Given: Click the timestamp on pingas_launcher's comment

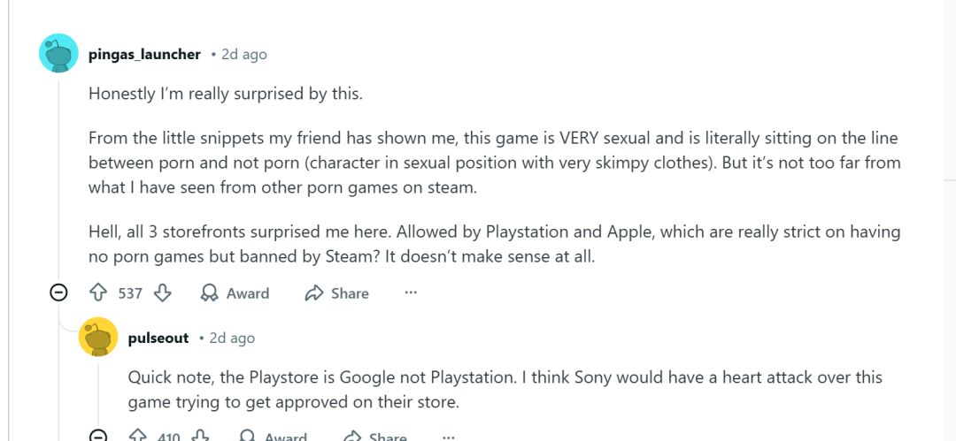Looking at the screenshot, I should (x=243, y=55).
